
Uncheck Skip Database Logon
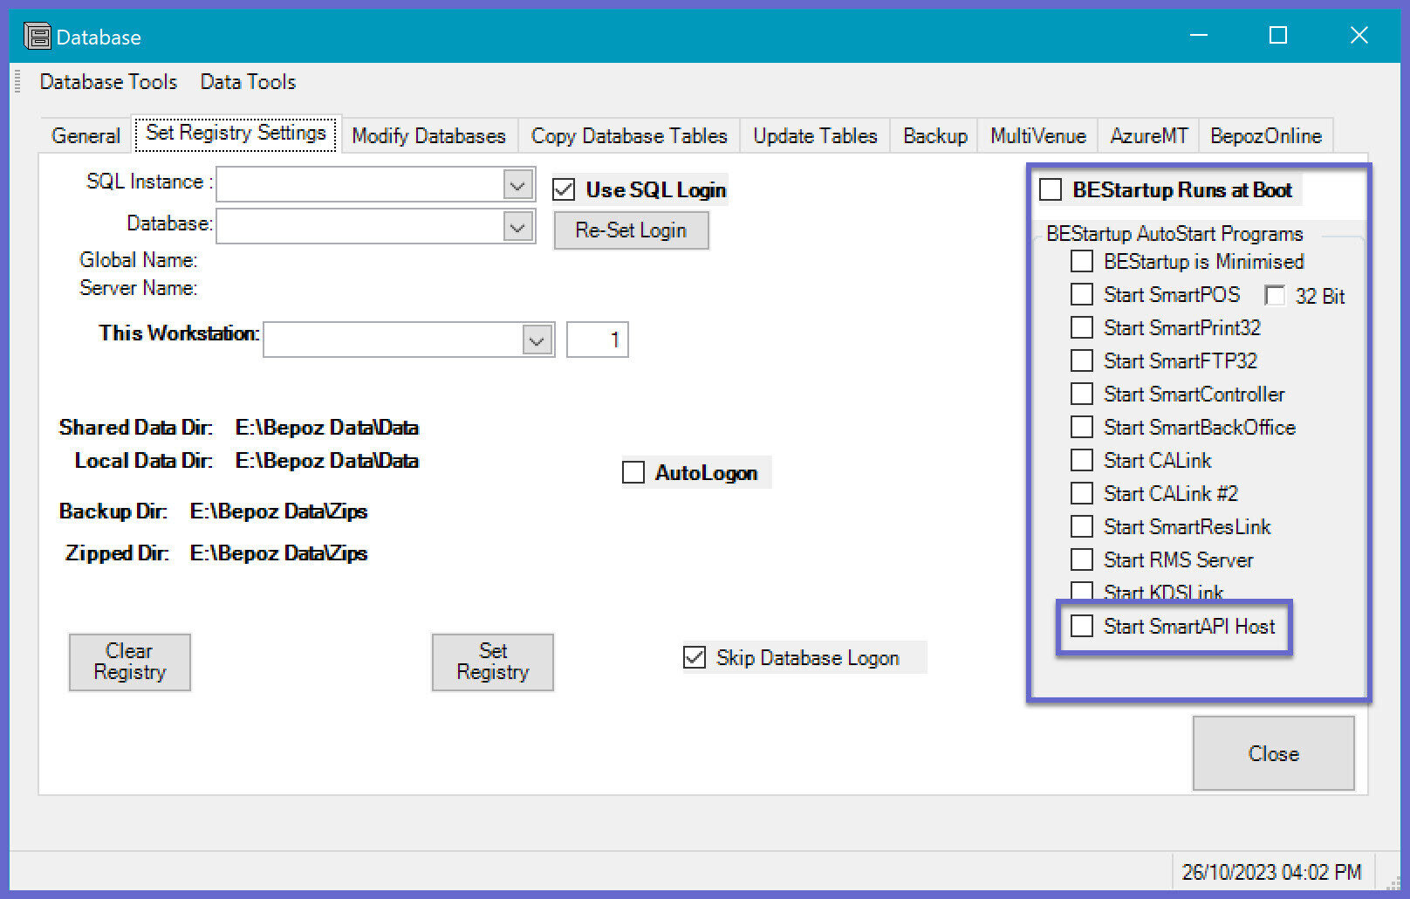point(695,657)
